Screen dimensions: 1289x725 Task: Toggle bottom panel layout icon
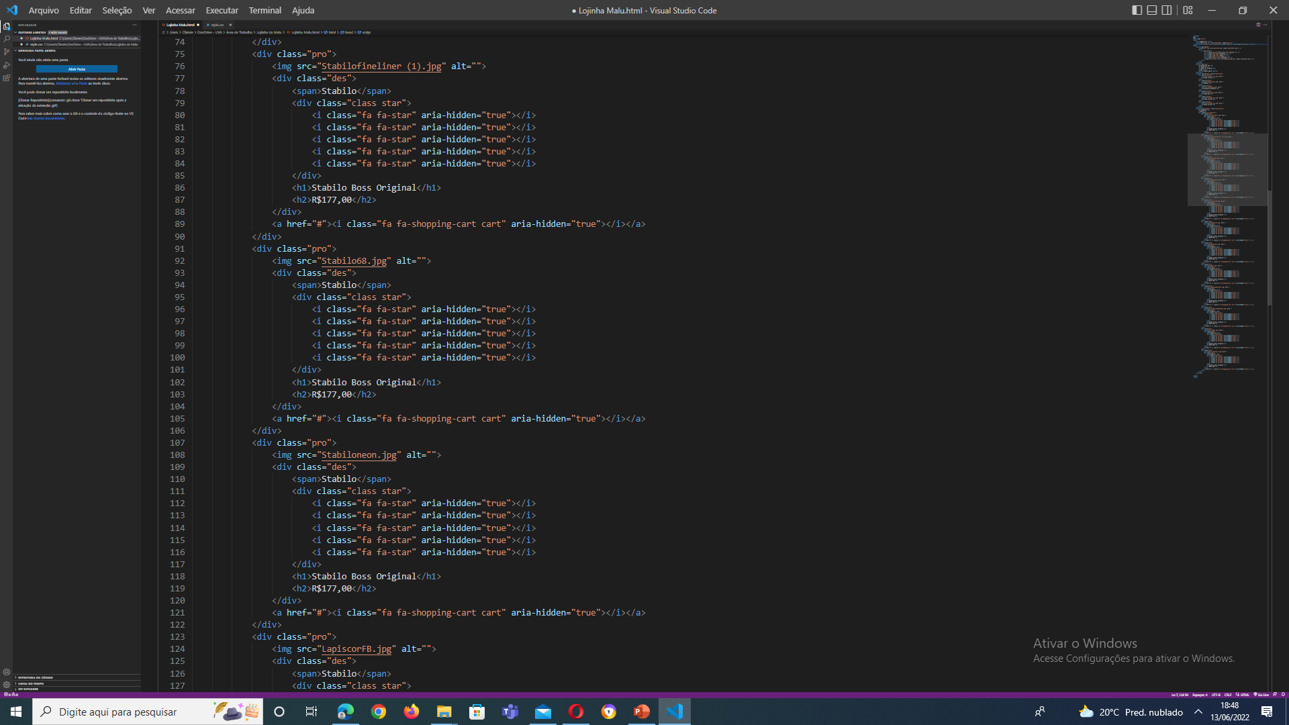(x=1151, y=10)
